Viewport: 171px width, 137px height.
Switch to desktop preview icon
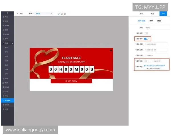pos(59,14)
